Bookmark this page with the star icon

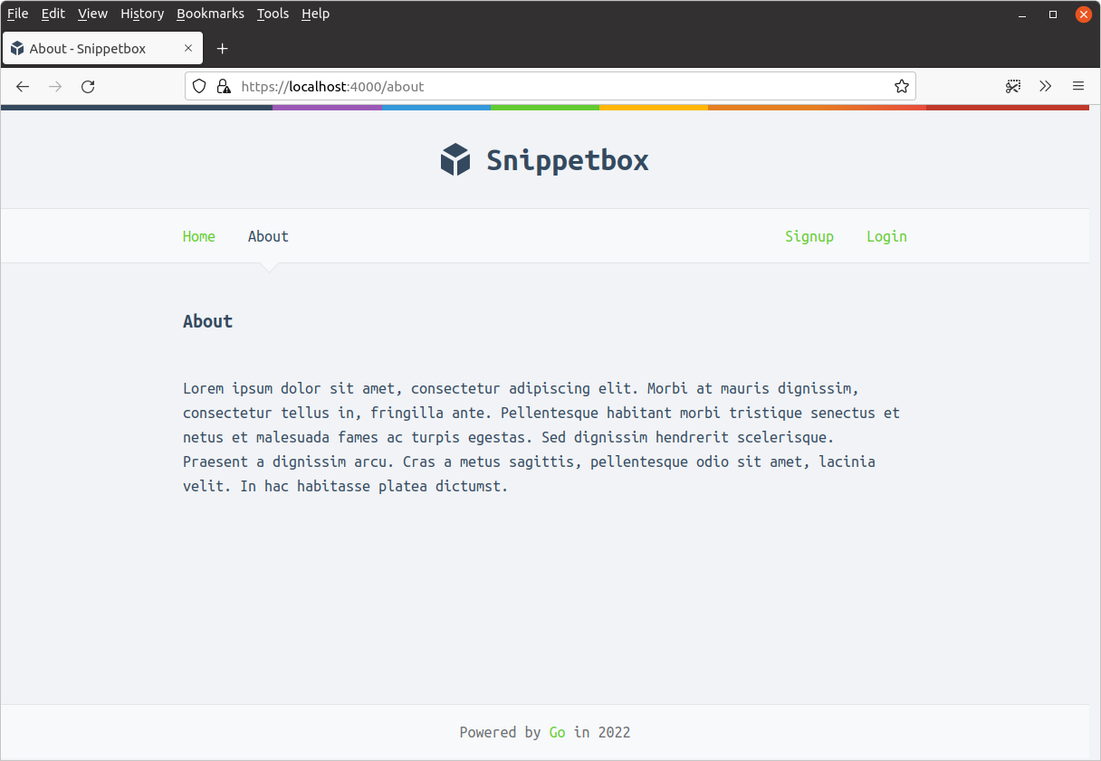(901, 87)
